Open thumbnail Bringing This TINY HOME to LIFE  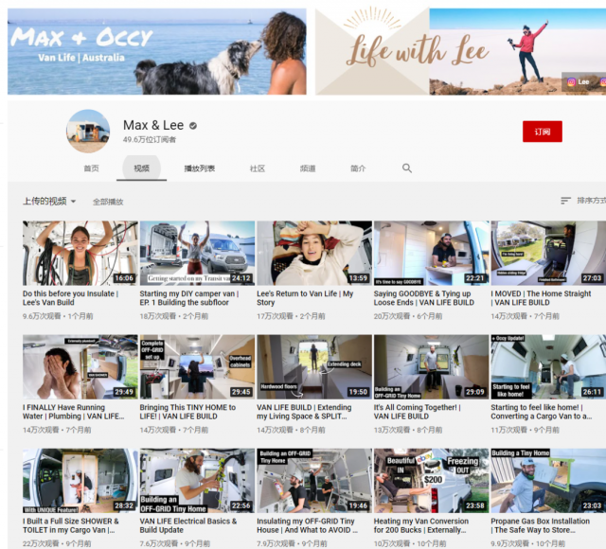(197, 367)
